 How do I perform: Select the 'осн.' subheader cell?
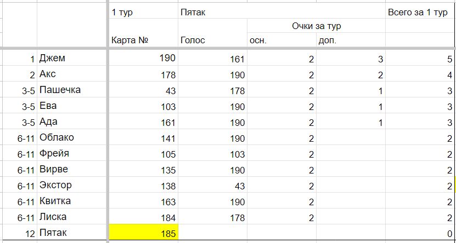click(x=282, y=40)
